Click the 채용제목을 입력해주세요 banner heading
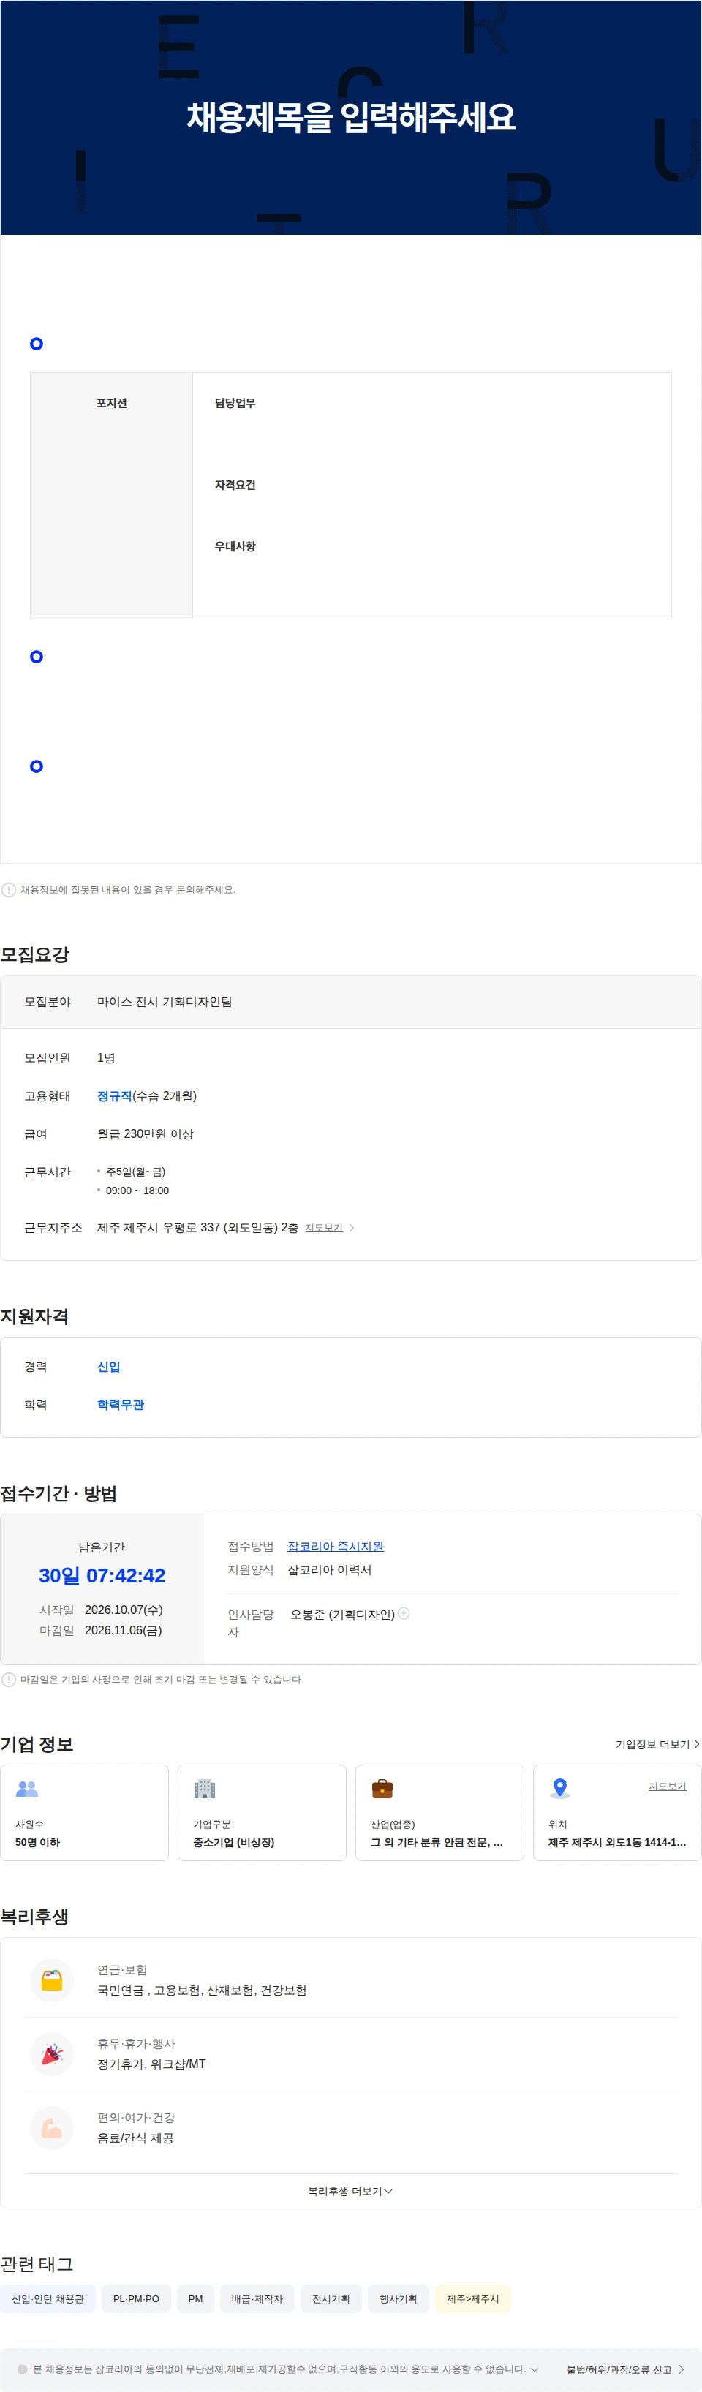702x2392 pixels. point(351,117)
